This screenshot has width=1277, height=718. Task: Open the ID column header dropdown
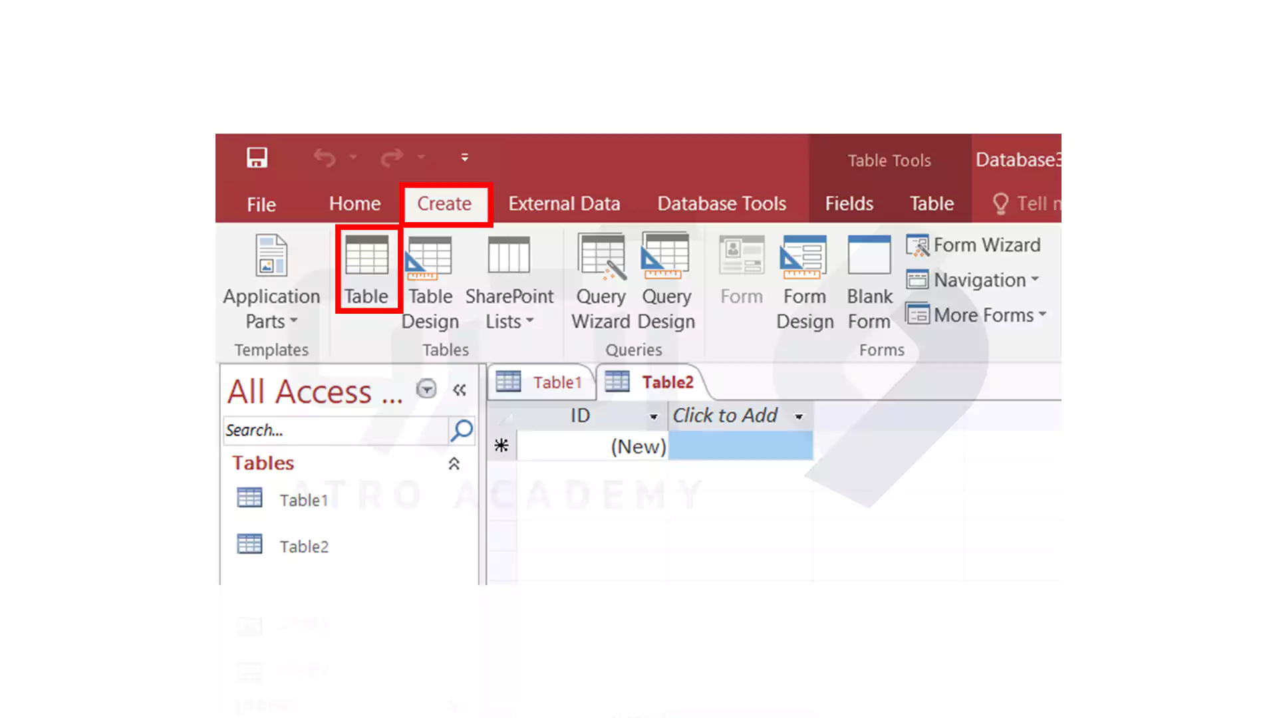(654, 417)
